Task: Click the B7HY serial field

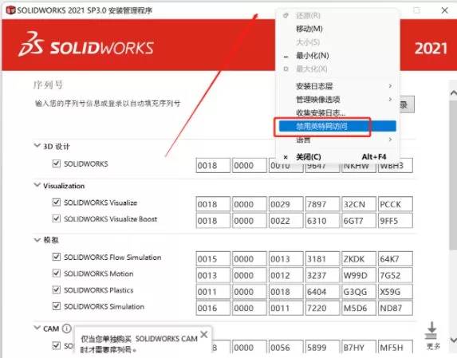Action: 359,347
